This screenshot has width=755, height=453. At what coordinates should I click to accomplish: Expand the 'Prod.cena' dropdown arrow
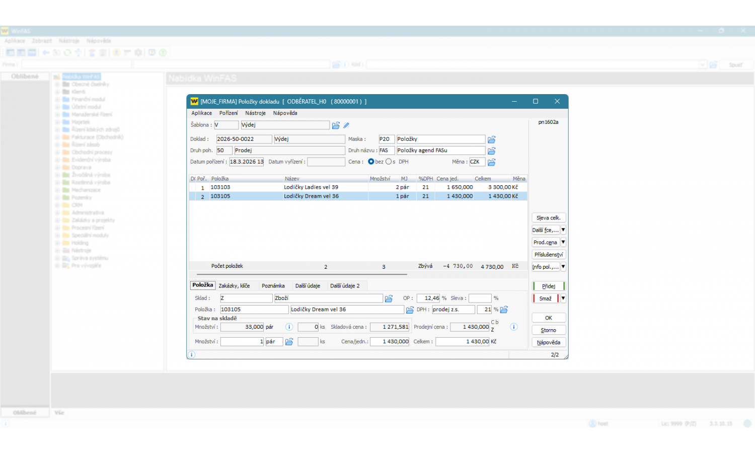(563, 242)
